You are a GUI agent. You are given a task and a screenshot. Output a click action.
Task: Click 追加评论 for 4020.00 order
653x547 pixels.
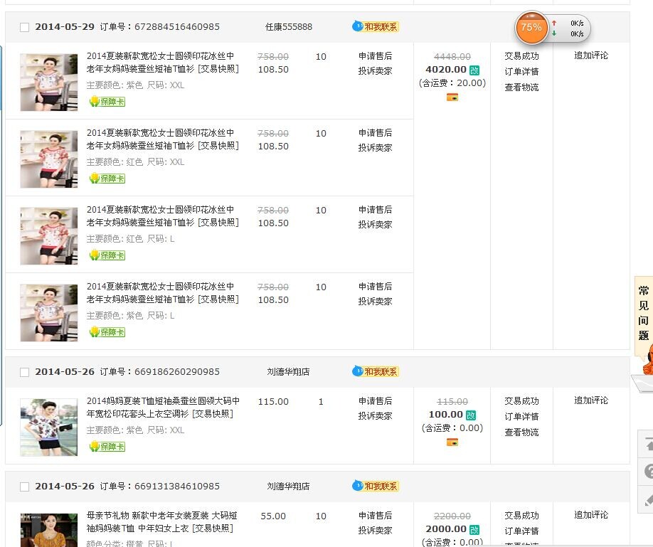click(591, 55)
